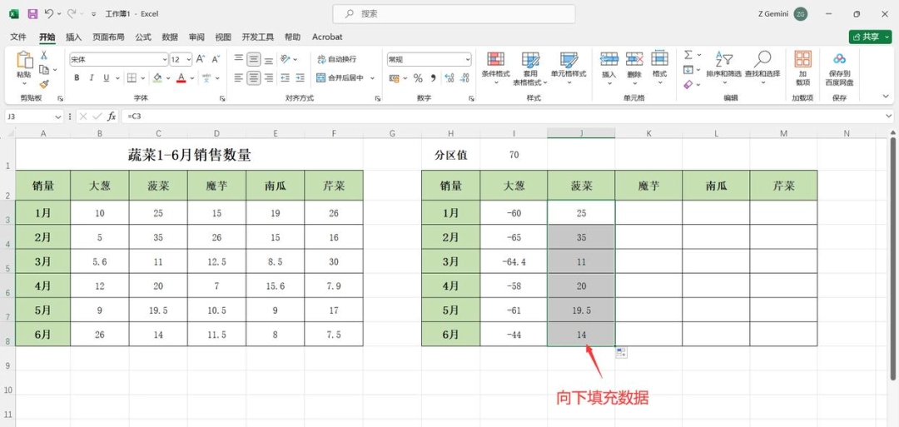
Task: Click 自动换行 wrap text button
Action: pos(336,59)
